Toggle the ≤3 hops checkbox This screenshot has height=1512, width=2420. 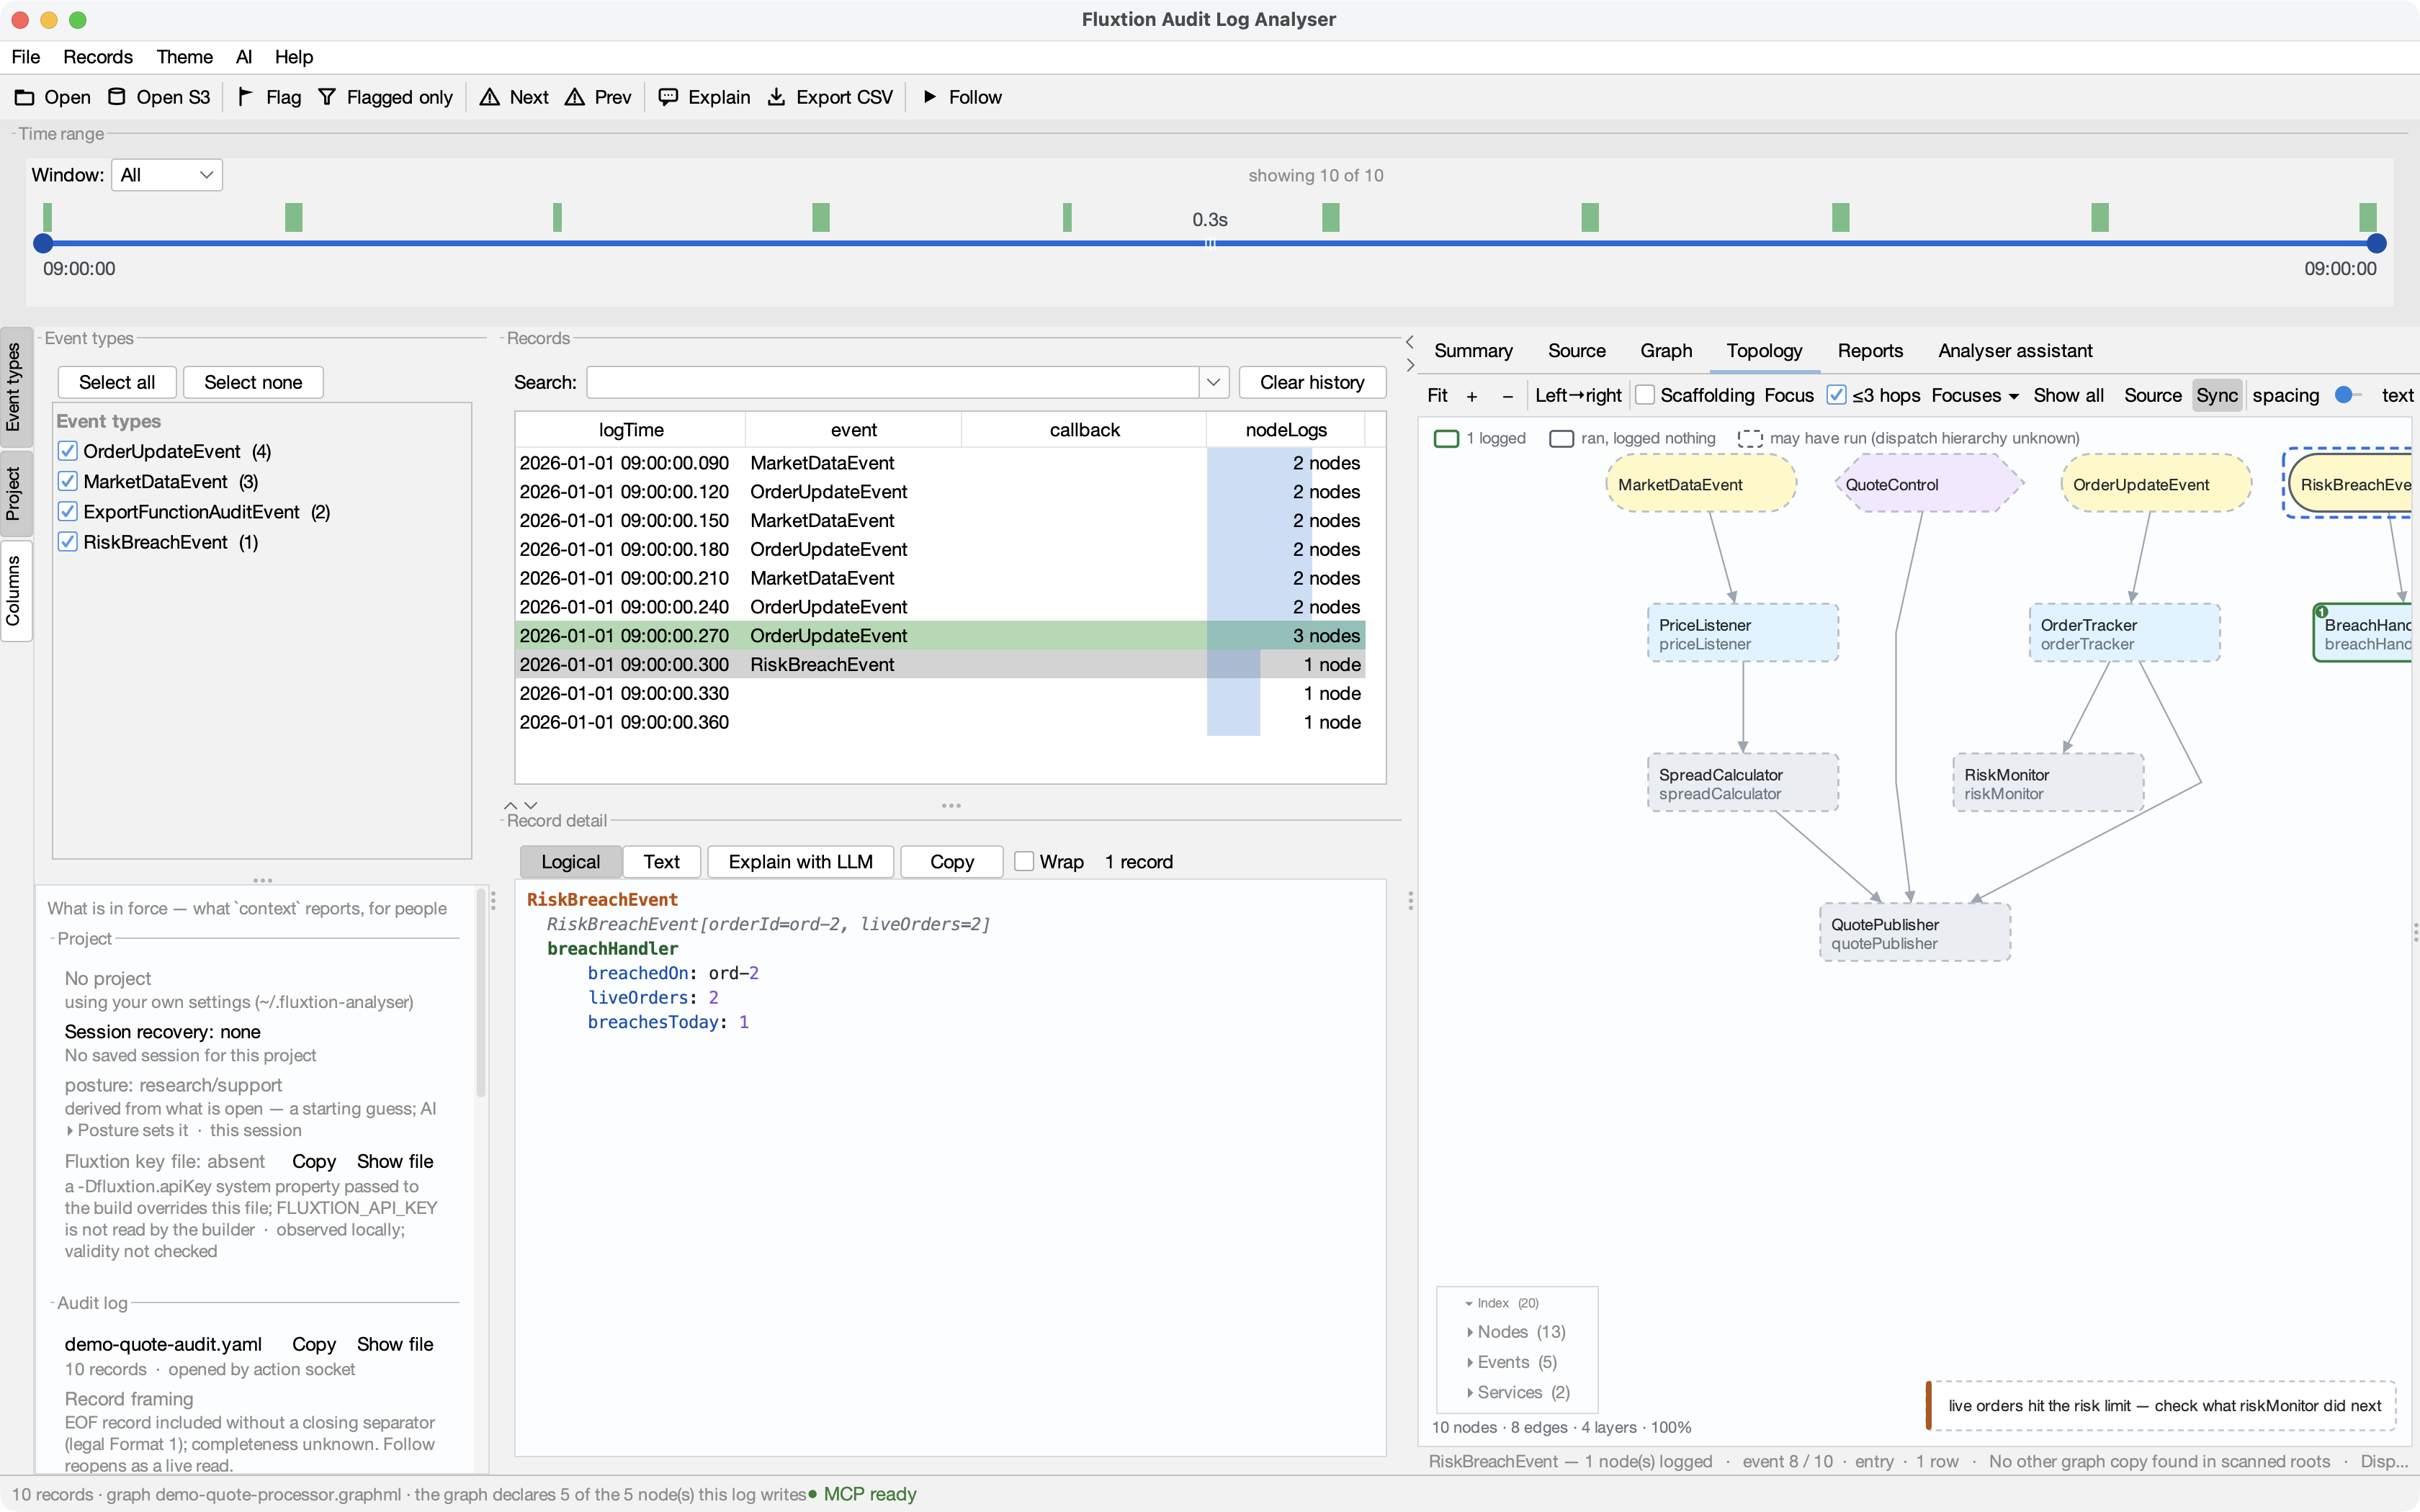(1836, 396)
